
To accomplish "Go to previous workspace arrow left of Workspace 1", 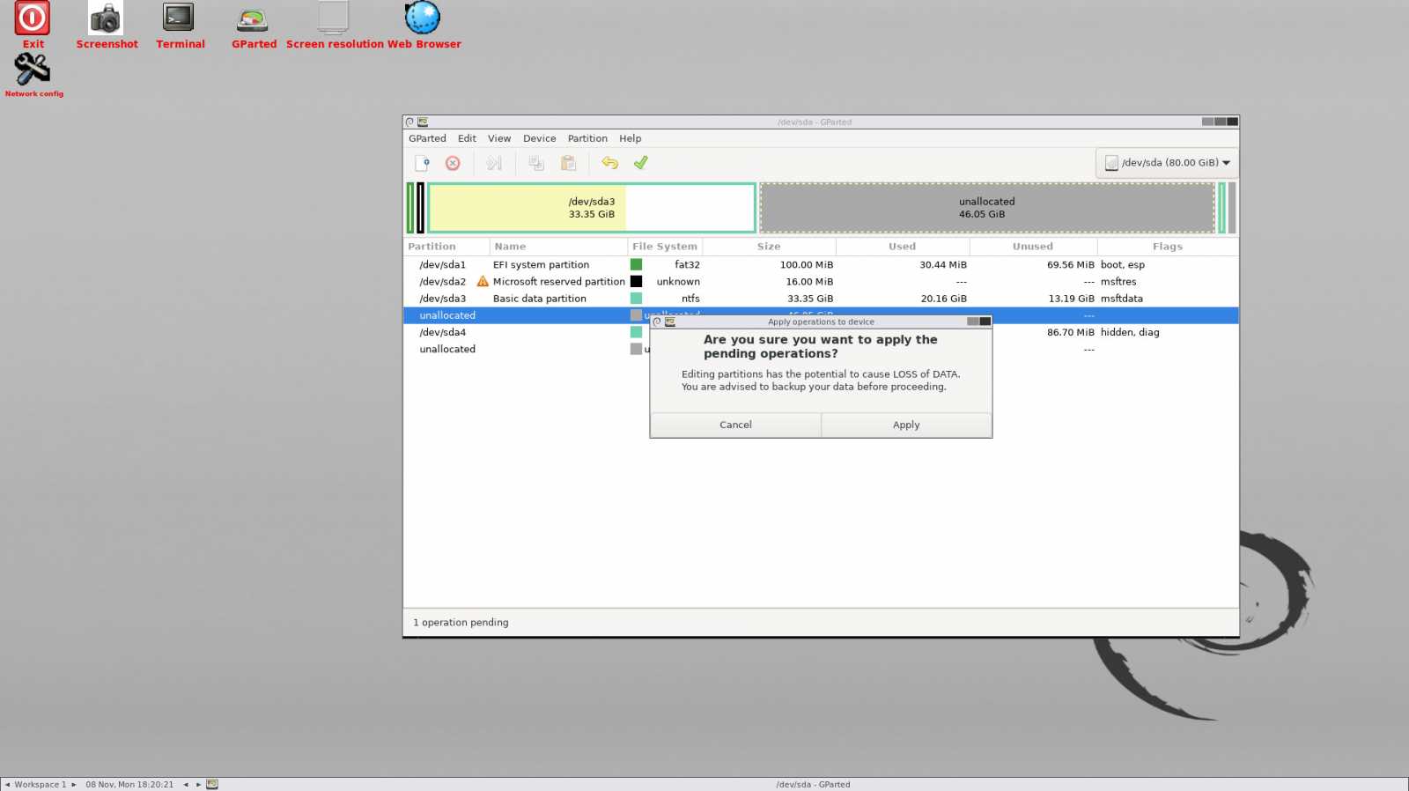I will tap(7, 785).
